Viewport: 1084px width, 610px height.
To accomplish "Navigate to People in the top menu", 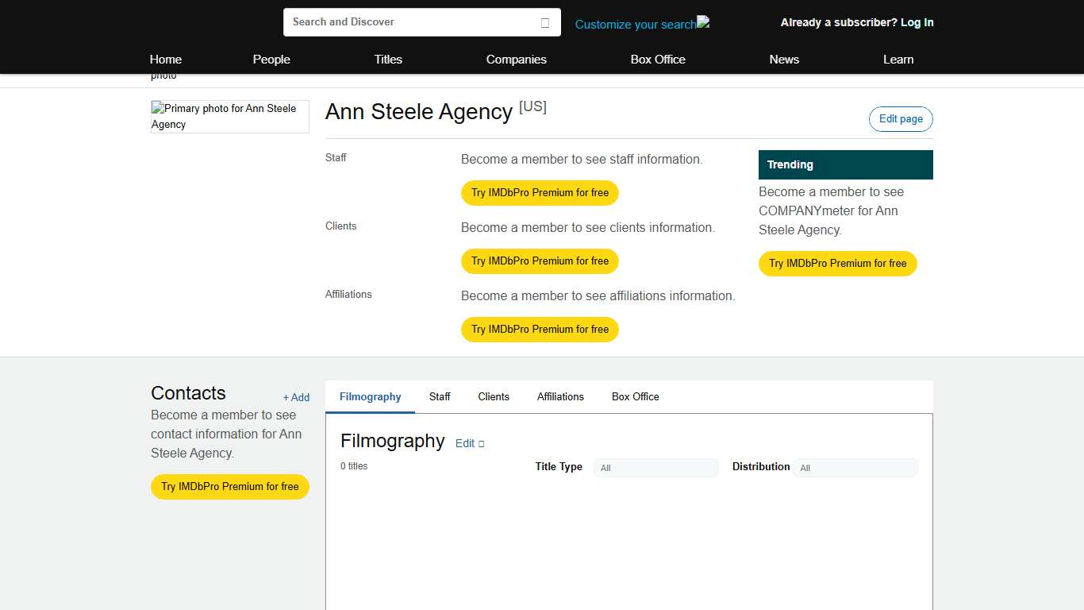I will pos(271,60).
